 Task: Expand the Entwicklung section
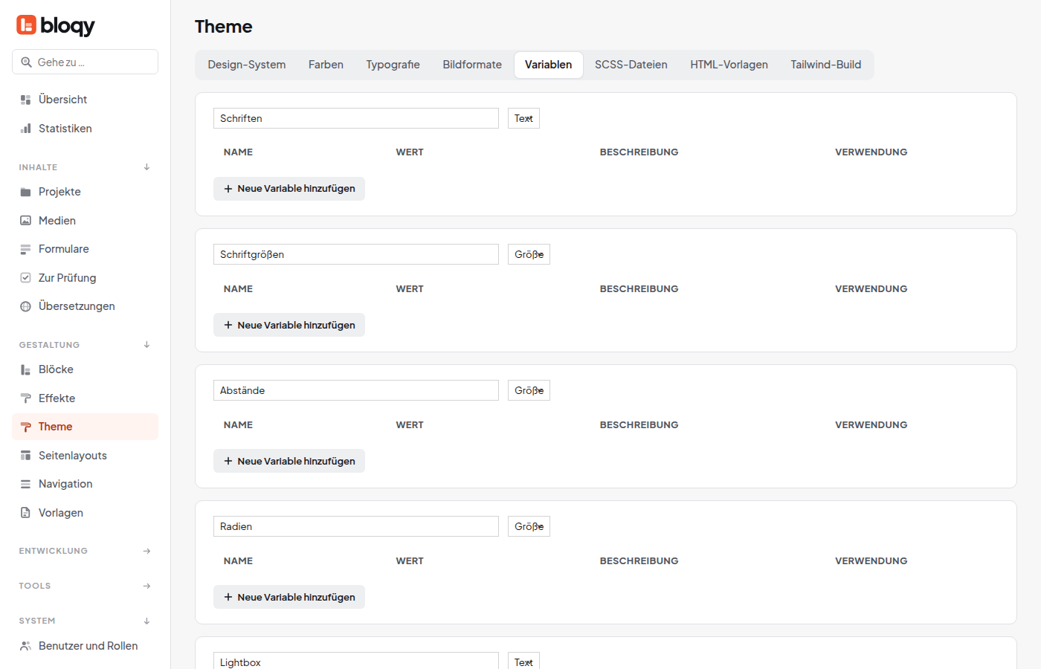click(x=146, y=551)
